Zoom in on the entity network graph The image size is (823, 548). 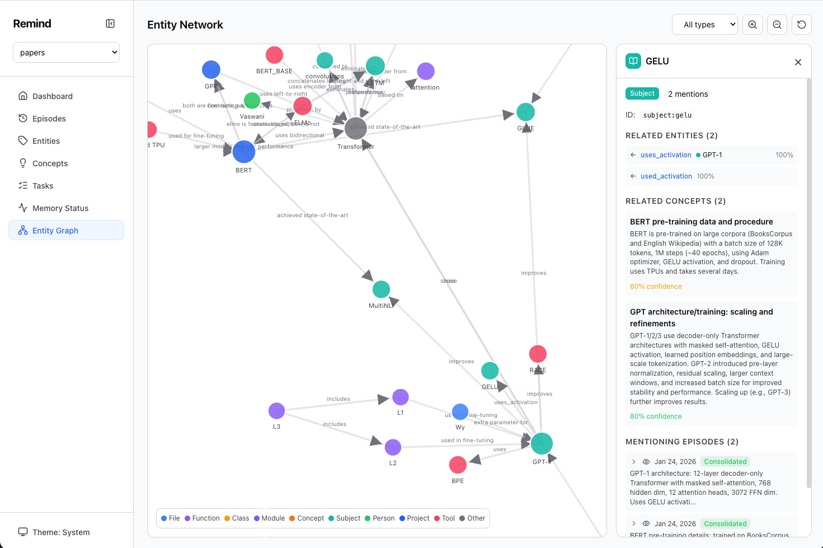pyautogui.click(x=752, y=24)
